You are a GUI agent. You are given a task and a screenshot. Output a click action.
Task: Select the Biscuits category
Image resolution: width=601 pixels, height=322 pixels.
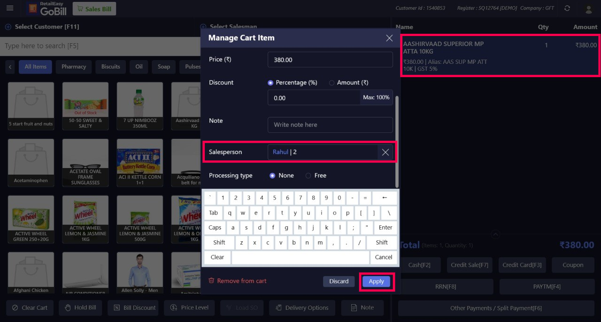click(111, 67)
